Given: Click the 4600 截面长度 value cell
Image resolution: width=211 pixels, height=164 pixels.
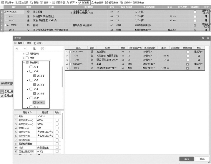Looking at the screenshot, I should tap(45, 120).
